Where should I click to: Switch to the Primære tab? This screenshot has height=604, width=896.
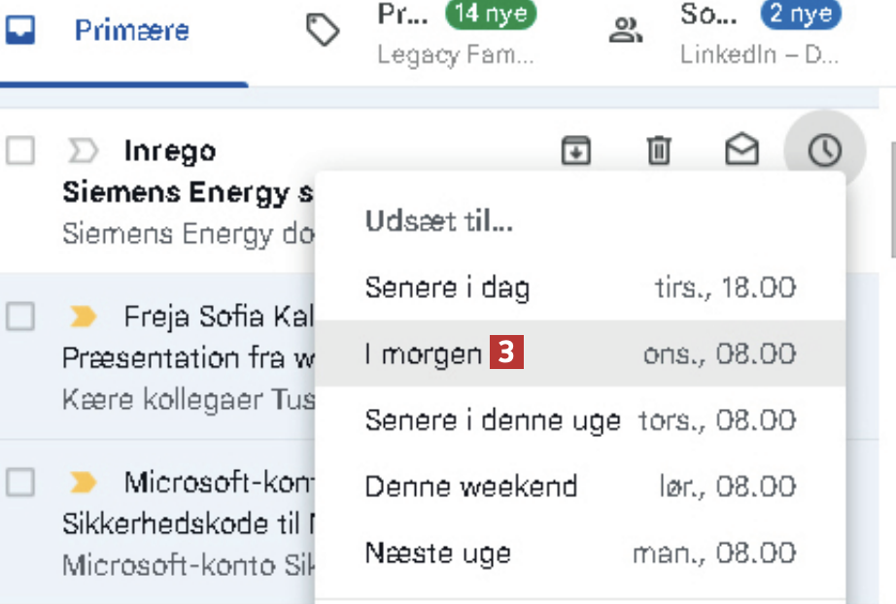pos(131,30)
